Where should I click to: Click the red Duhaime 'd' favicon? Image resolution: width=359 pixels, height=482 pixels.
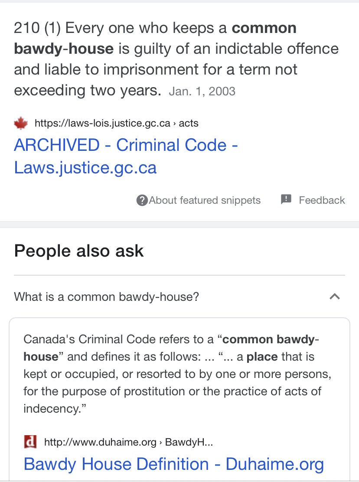coord(30,442)
